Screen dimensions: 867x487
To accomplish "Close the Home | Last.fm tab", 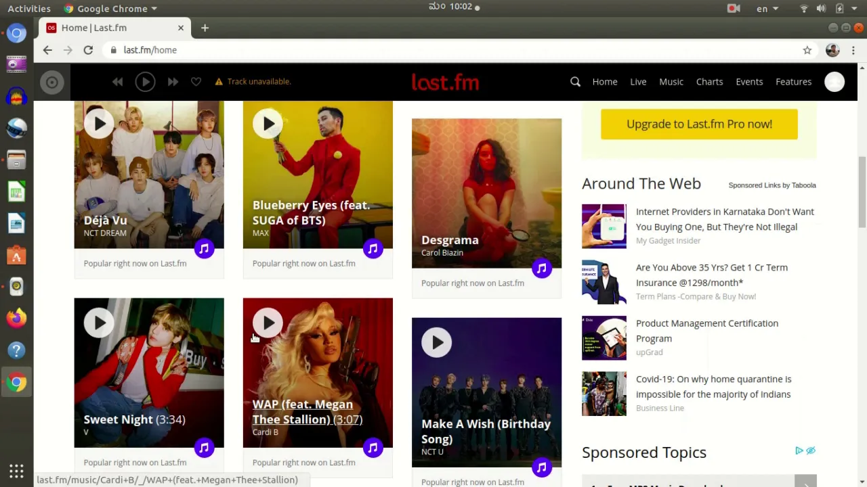I will click(x=181, y=28).
